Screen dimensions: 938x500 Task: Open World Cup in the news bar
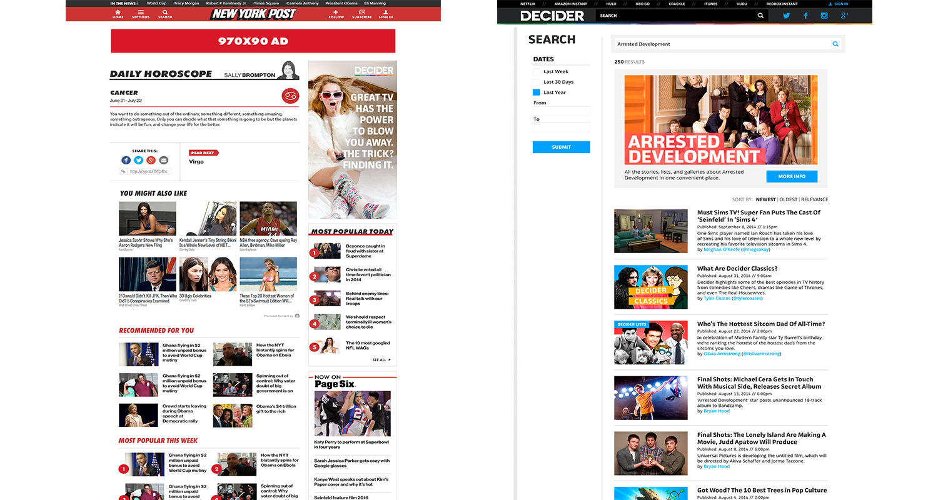[156, 3]
